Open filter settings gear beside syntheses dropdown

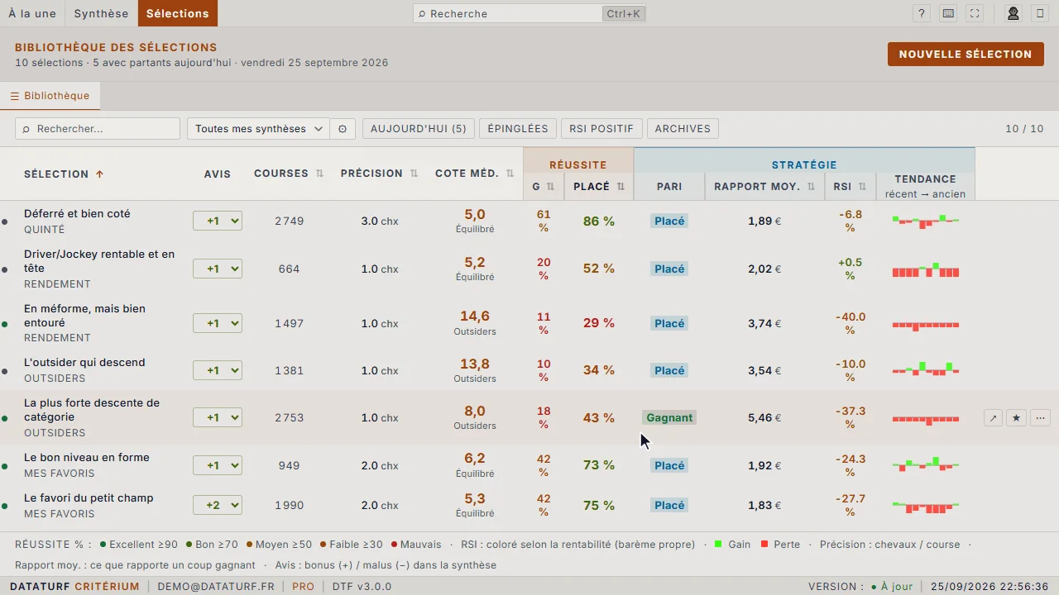[343, 129]
